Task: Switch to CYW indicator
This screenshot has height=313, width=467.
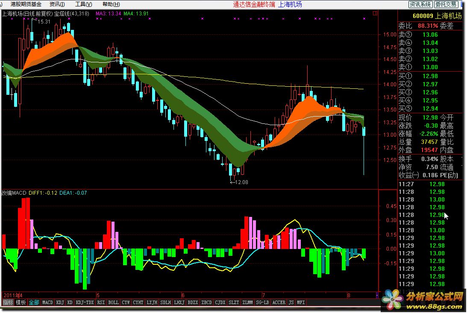Action: tap(126, 302)
